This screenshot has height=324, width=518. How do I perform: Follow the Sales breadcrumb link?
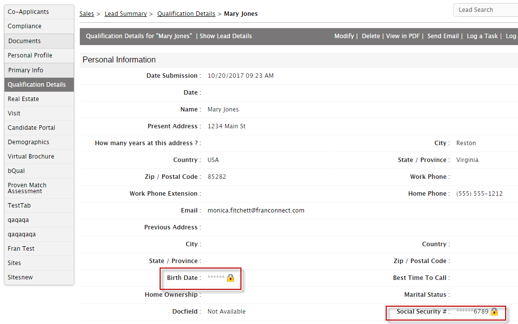[87, 14]
